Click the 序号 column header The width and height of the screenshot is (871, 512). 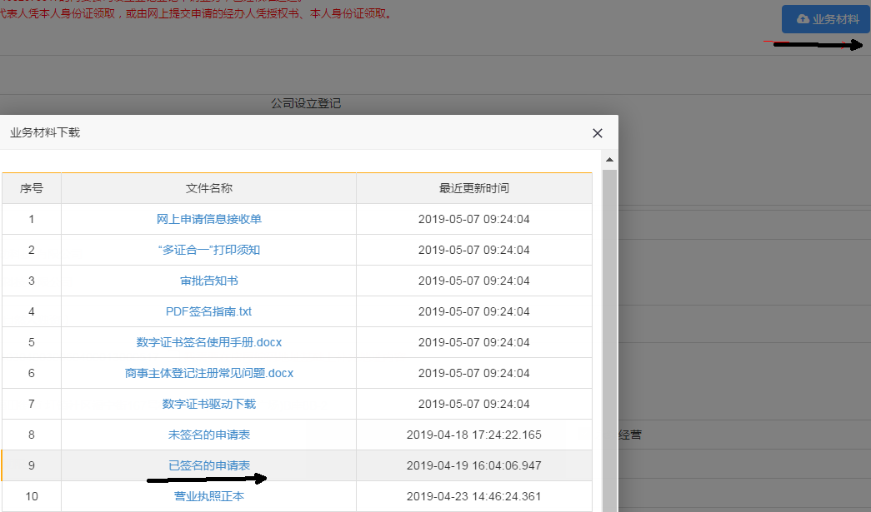[x=32, y=188]
